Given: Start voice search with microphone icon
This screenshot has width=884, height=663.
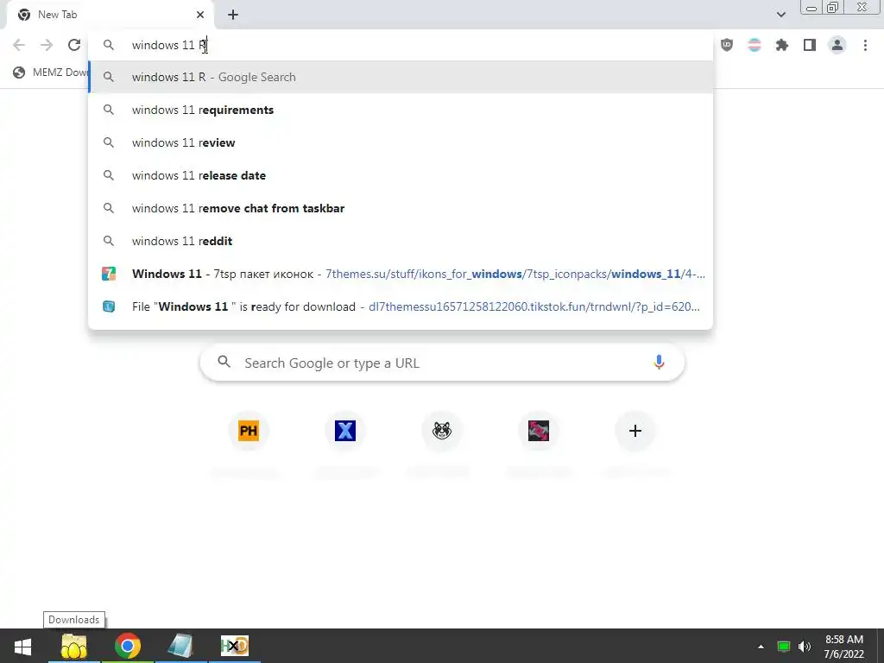Looking at the screenshot, I should click(x=659, y=362).
